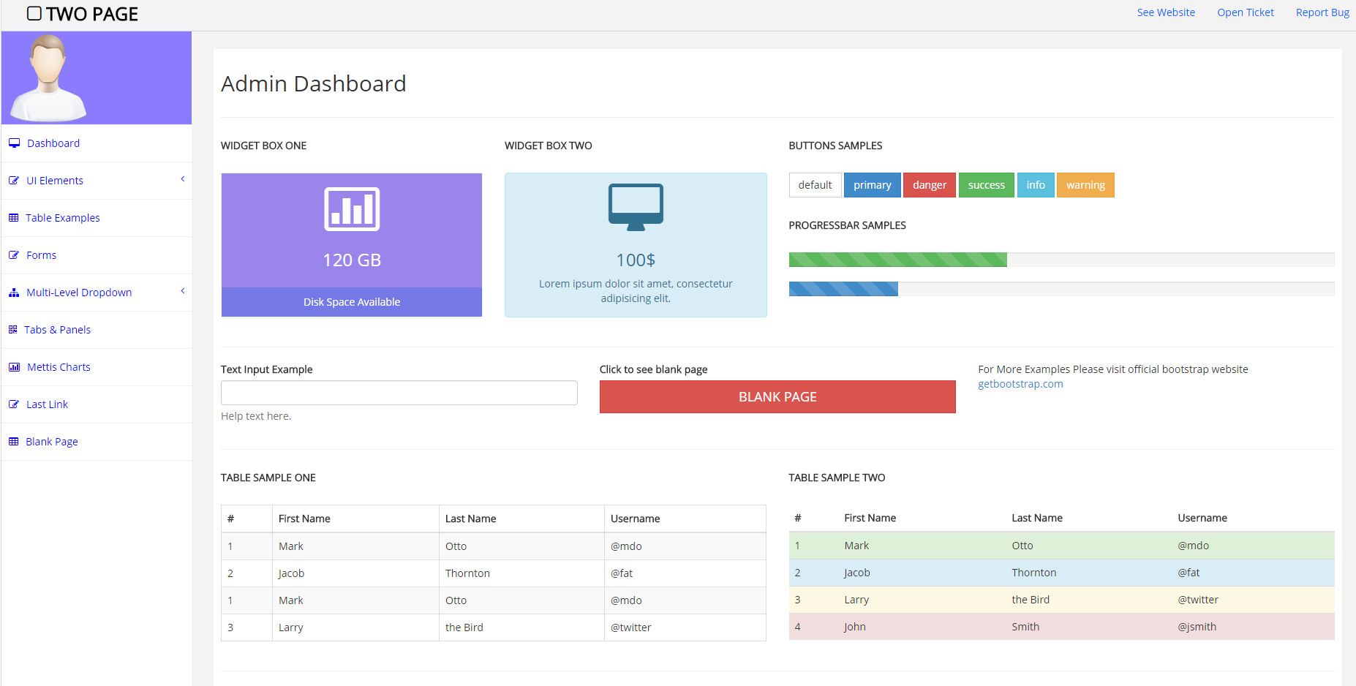Click the bar chart icon in Widget Box One
This screenshot has height=686, width=1356.
click(x=352, y=209)
